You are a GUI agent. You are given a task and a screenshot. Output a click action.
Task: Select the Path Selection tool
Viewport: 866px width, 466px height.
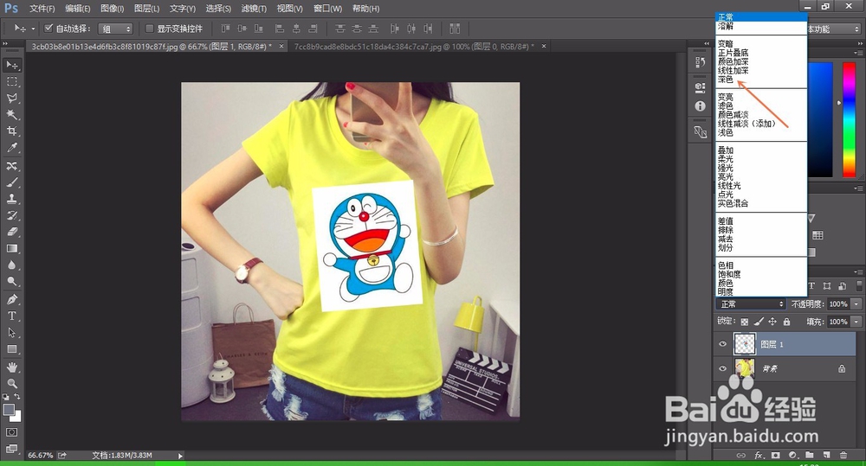click(x=11, y=333)
